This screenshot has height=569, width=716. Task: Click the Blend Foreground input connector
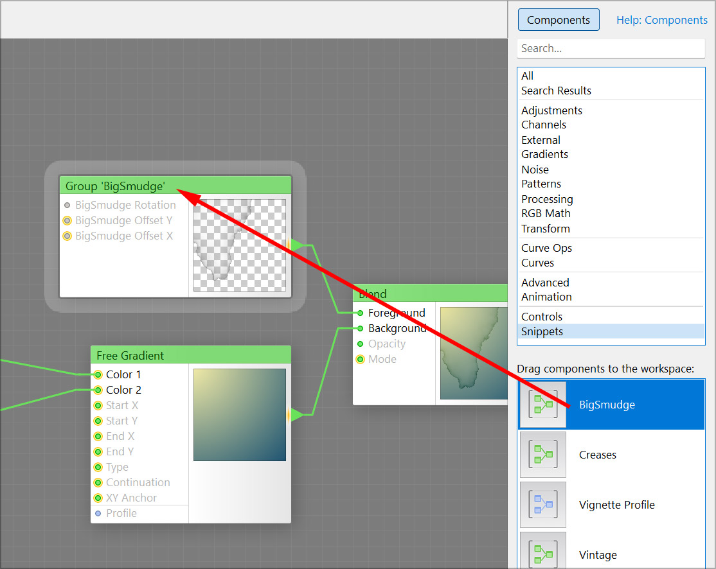[x=361, y=313]
